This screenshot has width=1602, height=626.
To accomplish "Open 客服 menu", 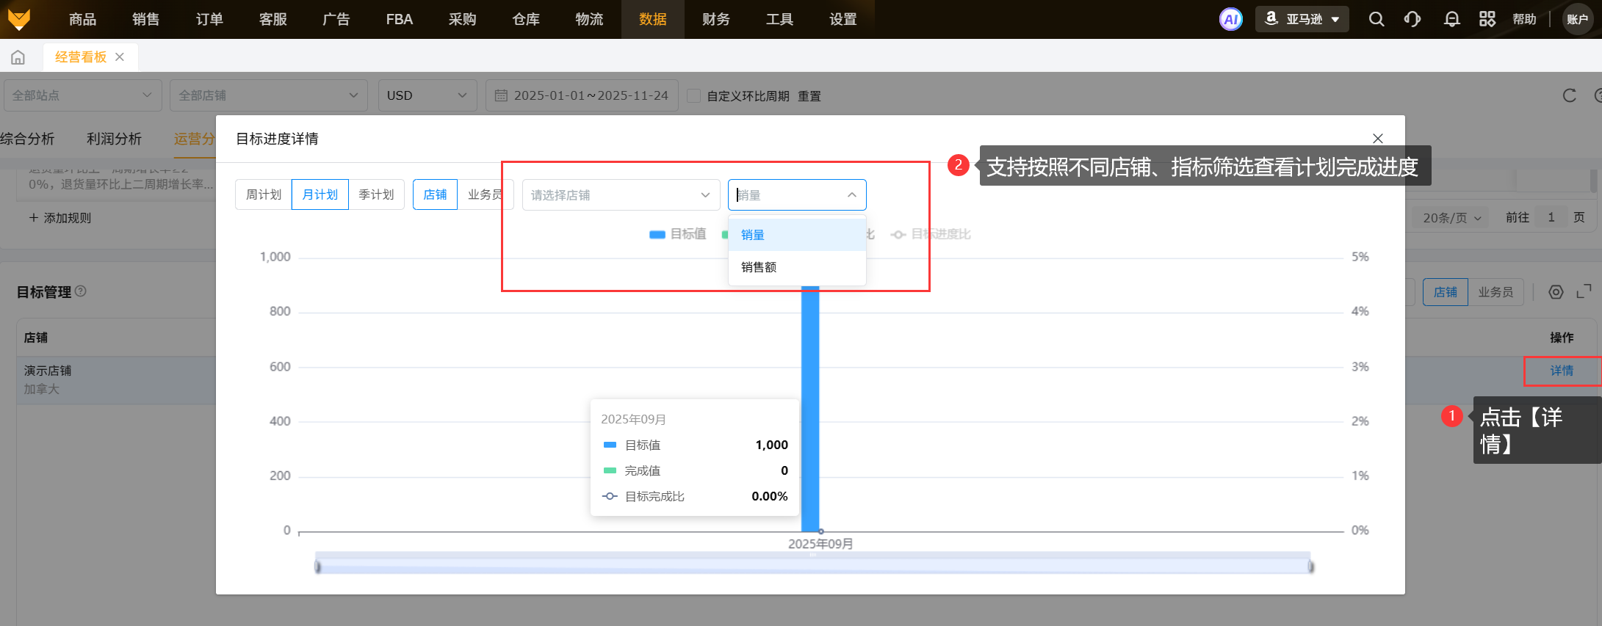I will [273, 19].
